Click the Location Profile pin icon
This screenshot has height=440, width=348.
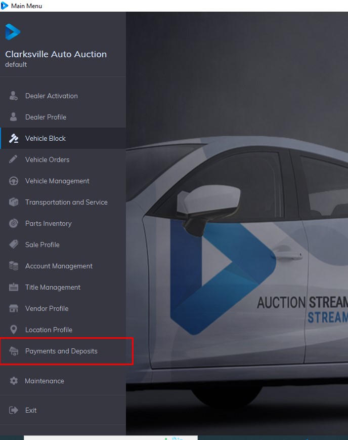[x=14, y=330]
